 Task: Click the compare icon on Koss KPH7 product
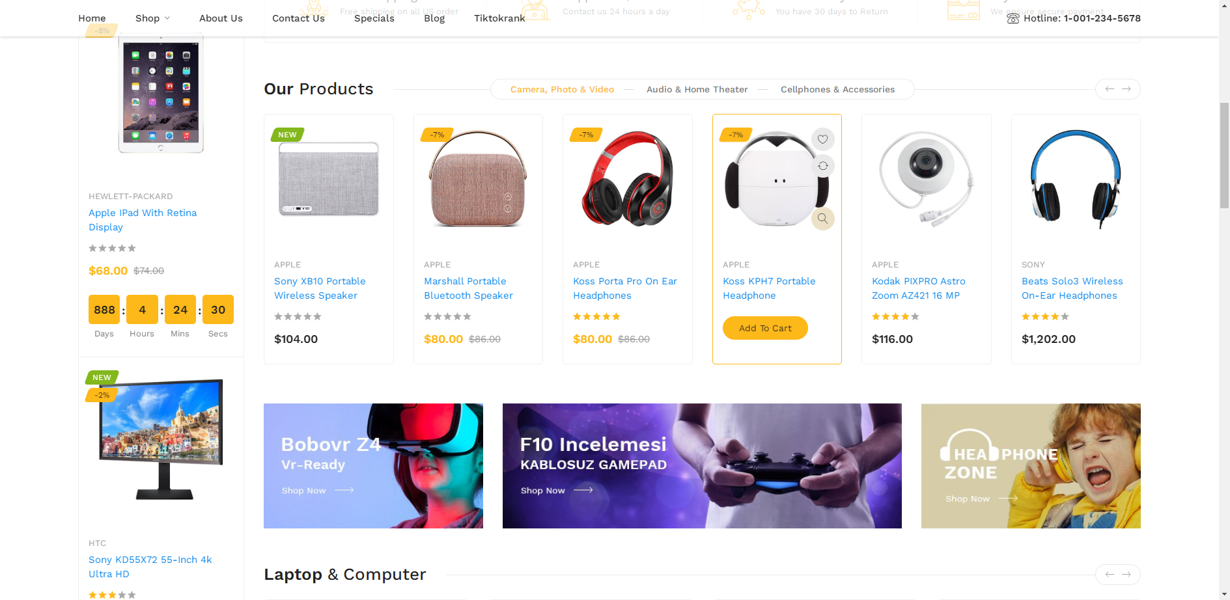(823, 166)
